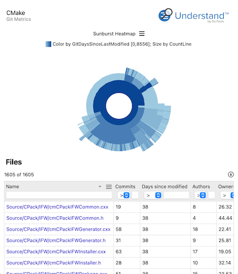Open cmCPackIFWCommon.cxx file link

coord(57,207)
